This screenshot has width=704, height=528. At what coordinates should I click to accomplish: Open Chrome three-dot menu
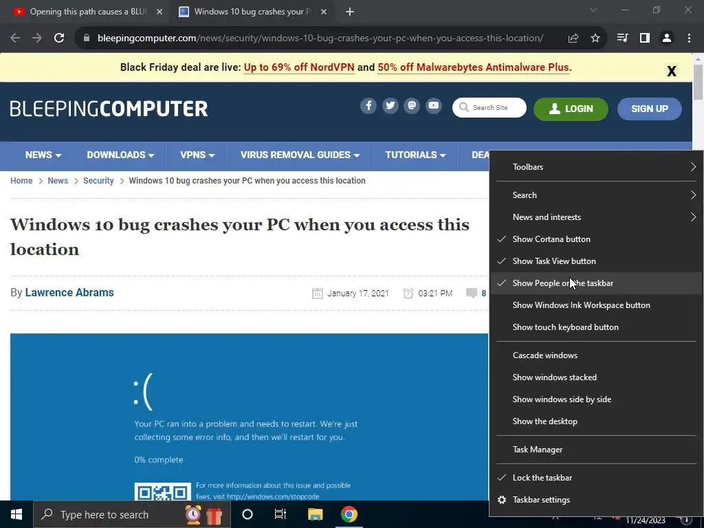689,38
